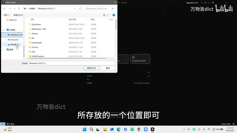
Task: Click the forward navigation arrow
Action: pyautogui.click(x=10, y=8)
